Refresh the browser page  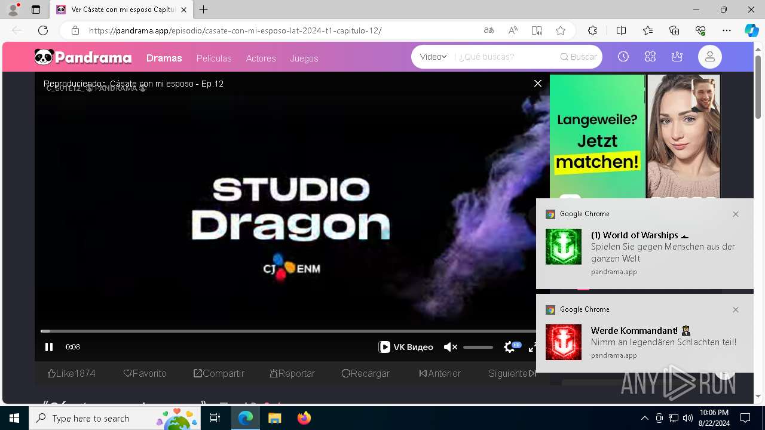point(43,30)
